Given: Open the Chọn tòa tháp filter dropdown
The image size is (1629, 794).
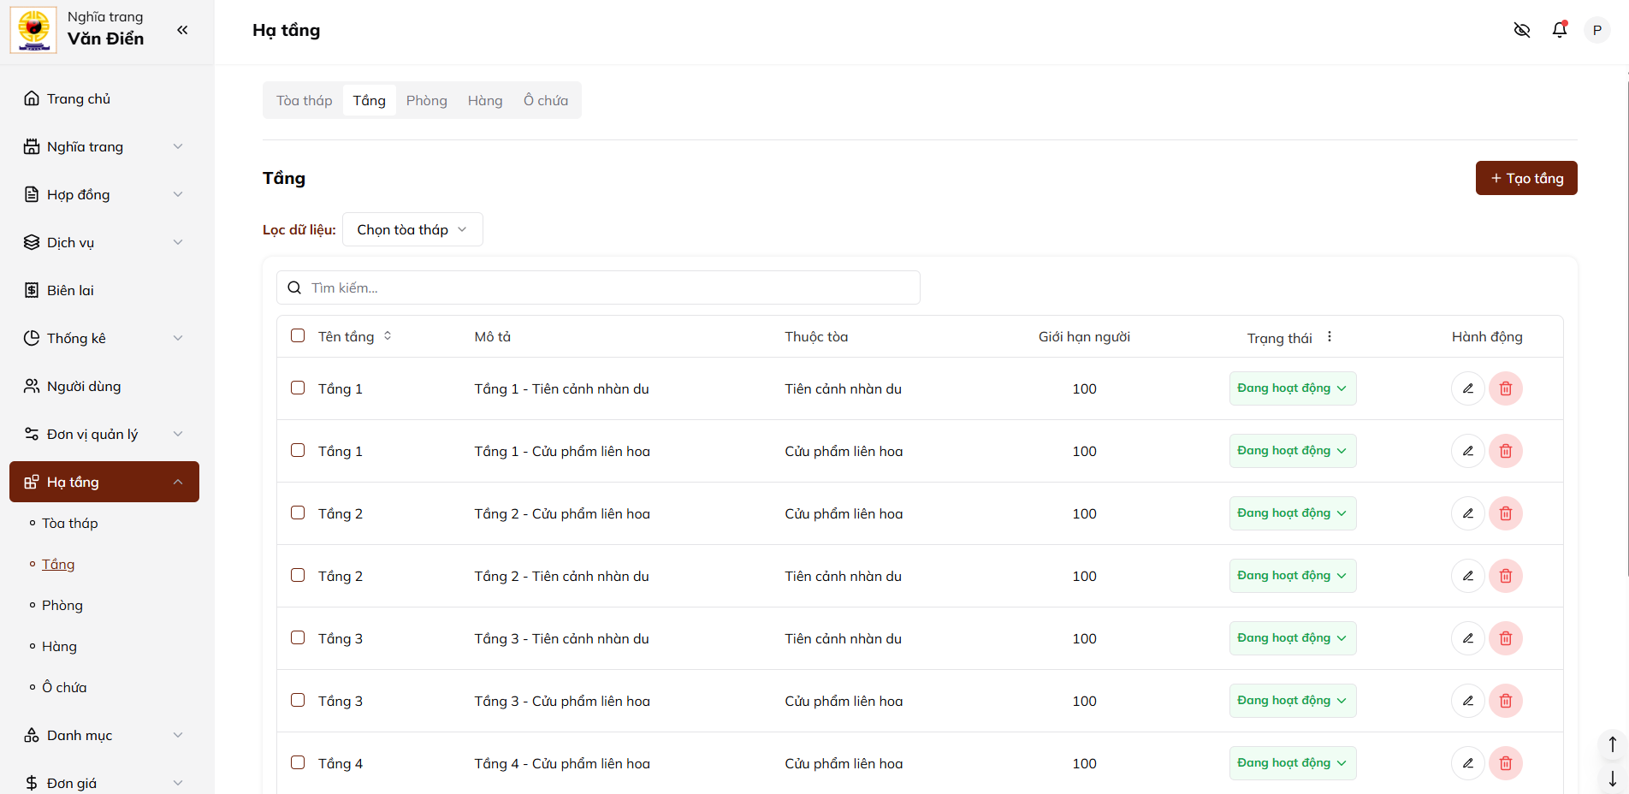Looking at the screenshot, I should (x=412, y=229).
